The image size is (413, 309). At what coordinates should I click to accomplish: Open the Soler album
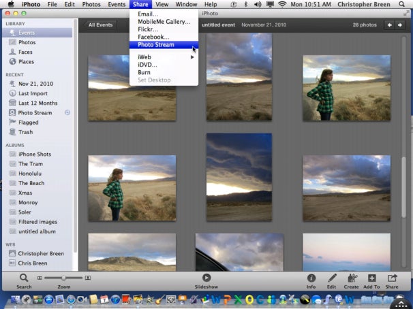coord(37,212)
